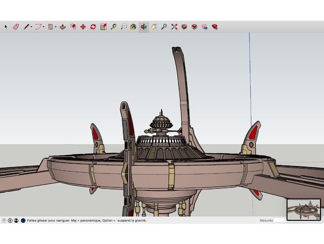
Task: Select the Rectangle shape tool
Action: (x=51, y=26)
